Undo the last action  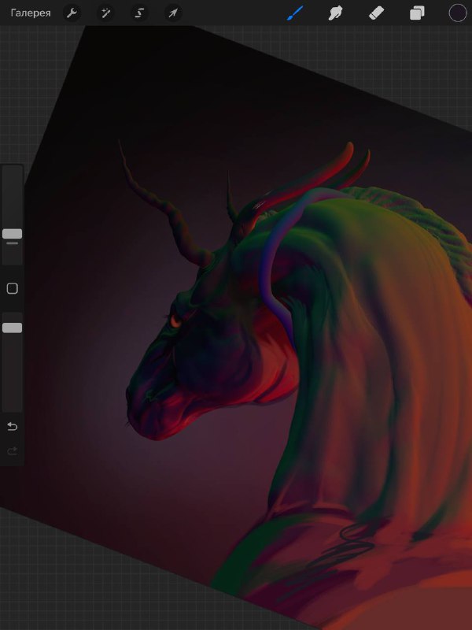[12, 426]
